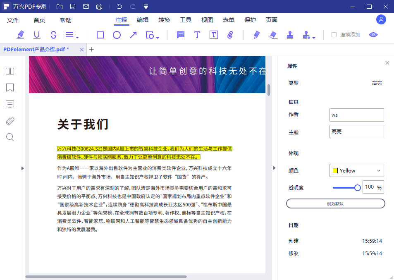Open bookmarks panel
Screen dimensions: 394x280
click(10, 87)
